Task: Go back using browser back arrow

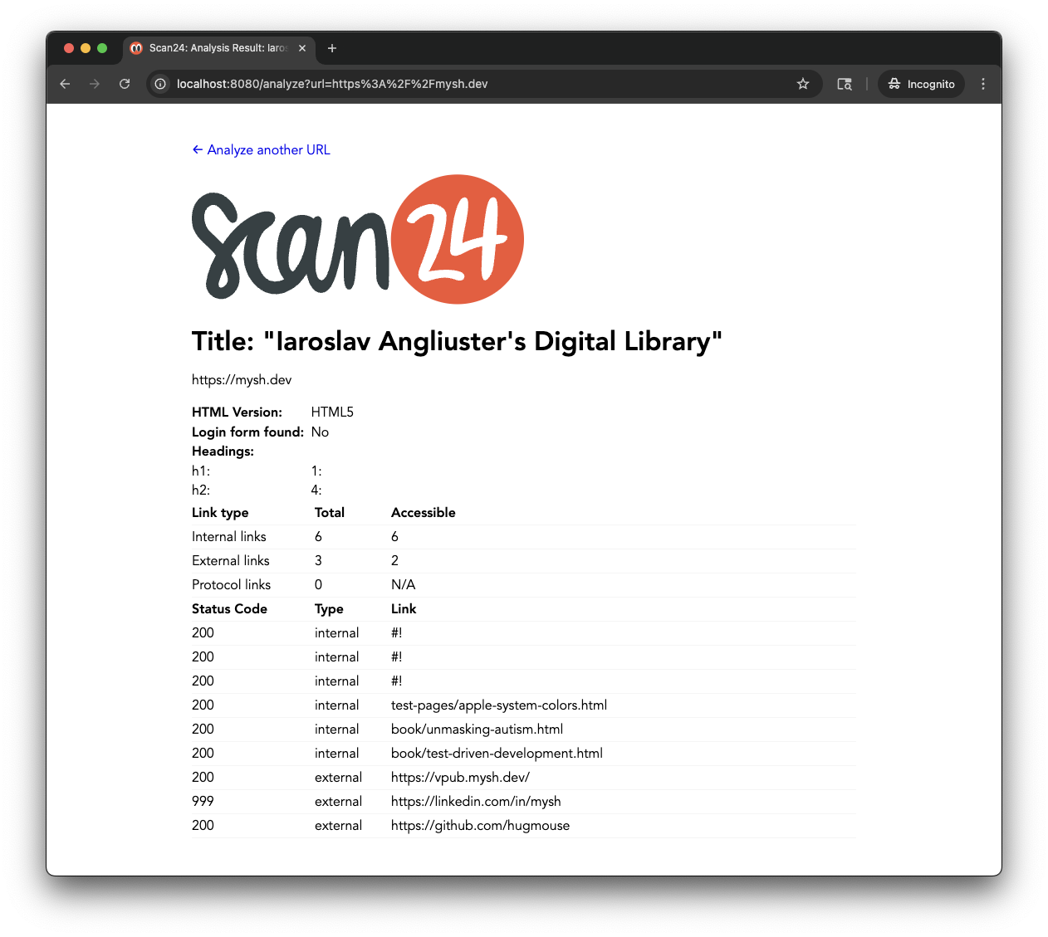Action: [x=65, y=84]
